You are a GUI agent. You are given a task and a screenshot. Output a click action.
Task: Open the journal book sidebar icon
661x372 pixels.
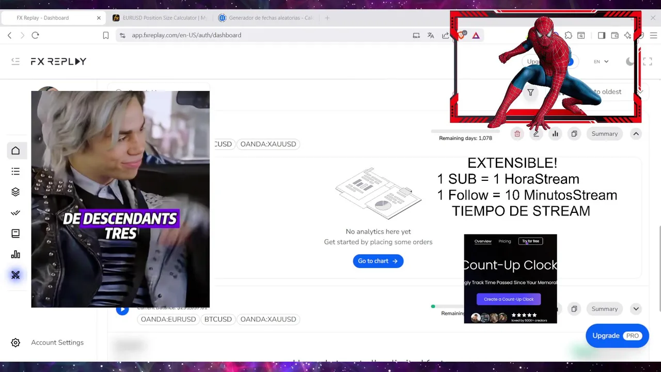click(x=15, y=234)
